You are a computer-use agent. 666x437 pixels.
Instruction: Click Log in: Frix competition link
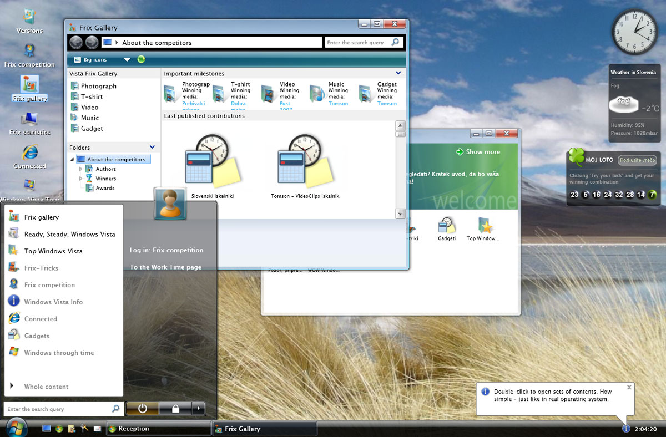pos(167,250)
